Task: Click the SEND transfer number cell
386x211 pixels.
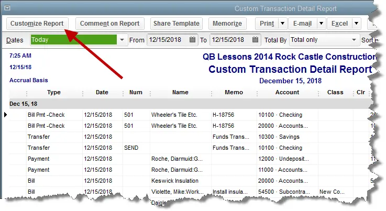Action: coord(131,148)
